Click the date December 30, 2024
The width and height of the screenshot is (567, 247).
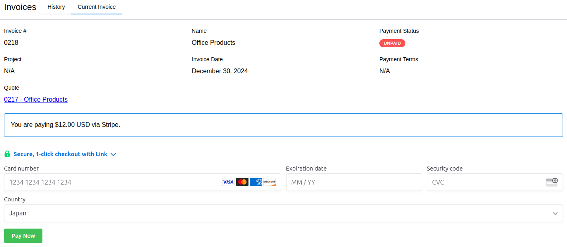220,71
